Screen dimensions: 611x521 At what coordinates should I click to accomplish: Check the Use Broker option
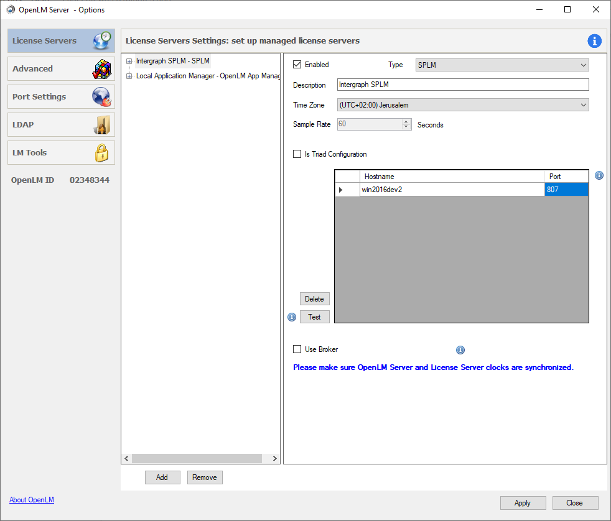pyautogui.click(x=297, y=349)
